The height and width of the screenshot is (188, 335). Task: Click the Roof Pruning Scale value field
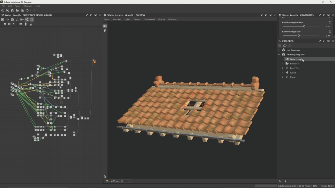[x=328, y=36]
